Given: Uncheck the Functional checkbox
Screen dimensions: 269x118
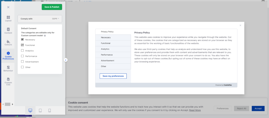Looking at the screenshot, I should (x=22, y=45).
